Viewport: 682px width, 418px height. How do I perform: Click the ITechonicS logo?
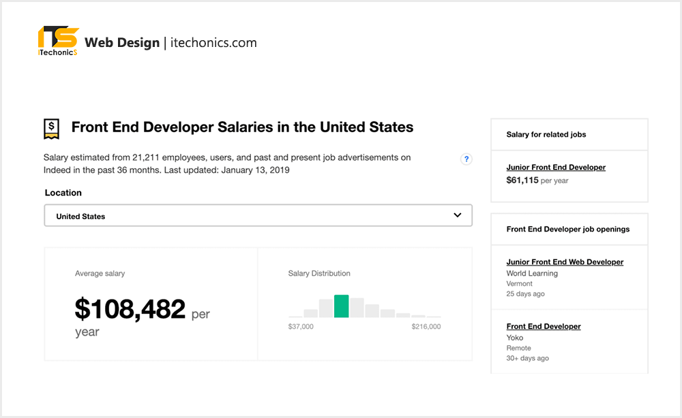pos(57,41)
